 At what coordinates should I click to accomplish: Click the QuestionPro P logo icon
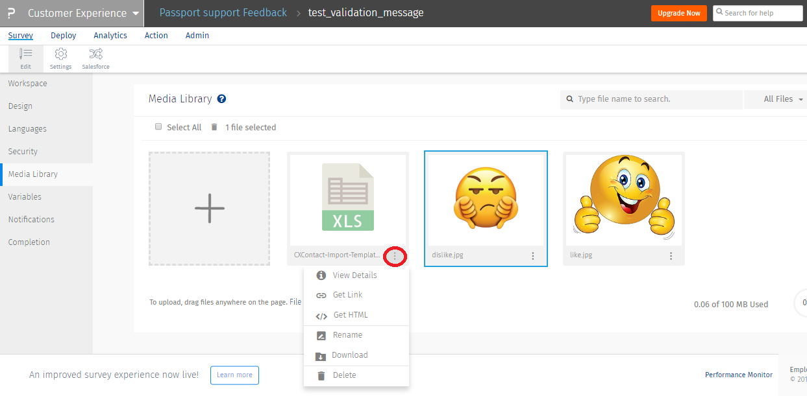pos(11,13)
